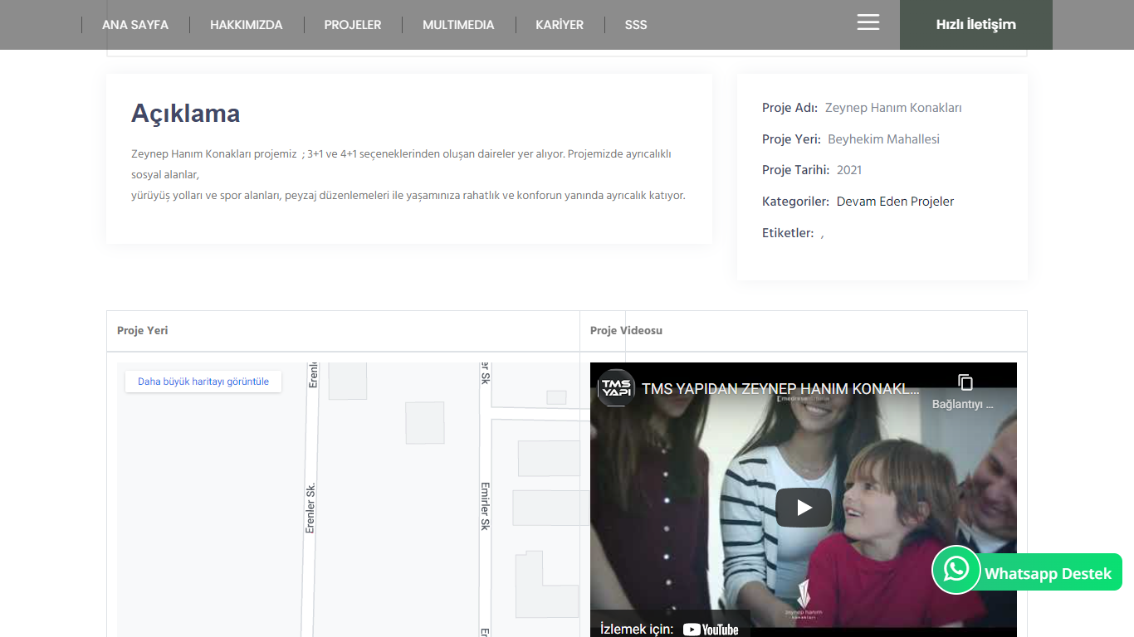Click the TMS Yapı channel avatar
Viewport: 1134px width, 637px height.
[x=617, y=388]
